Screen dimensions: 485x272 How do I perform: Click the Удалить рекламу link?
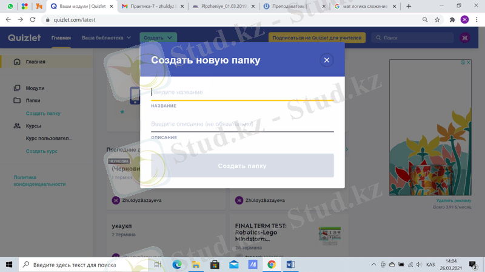[453, 201]
